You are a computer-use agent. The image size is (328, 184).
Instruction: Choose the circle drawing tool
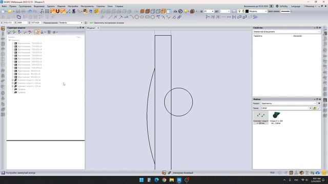tap(137, 17)
